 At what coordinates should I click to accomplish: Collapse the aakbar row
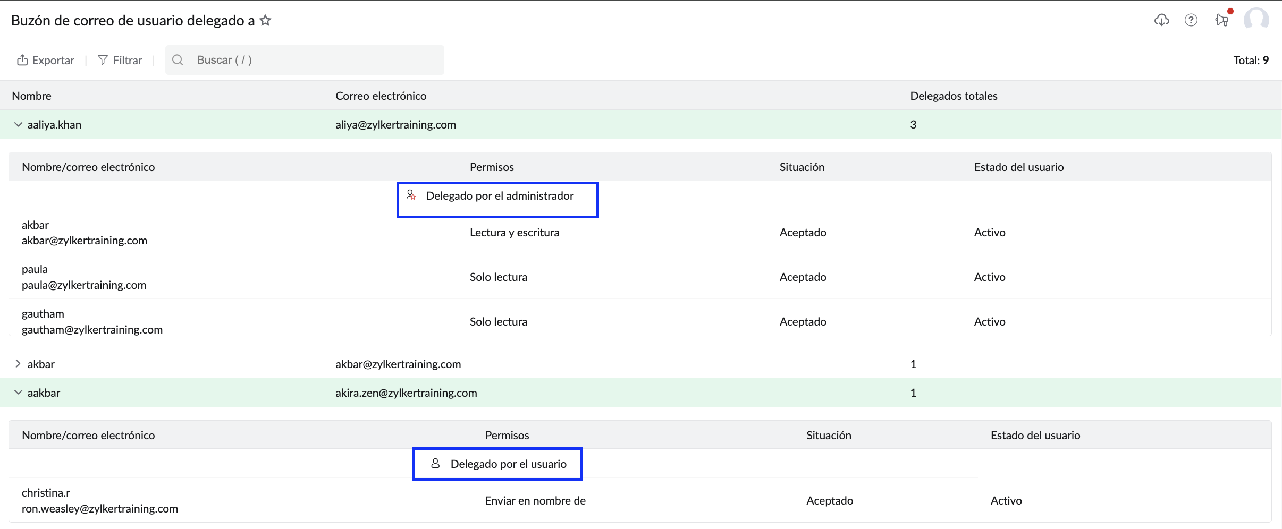pyautogui.click(x=18, y=393)
